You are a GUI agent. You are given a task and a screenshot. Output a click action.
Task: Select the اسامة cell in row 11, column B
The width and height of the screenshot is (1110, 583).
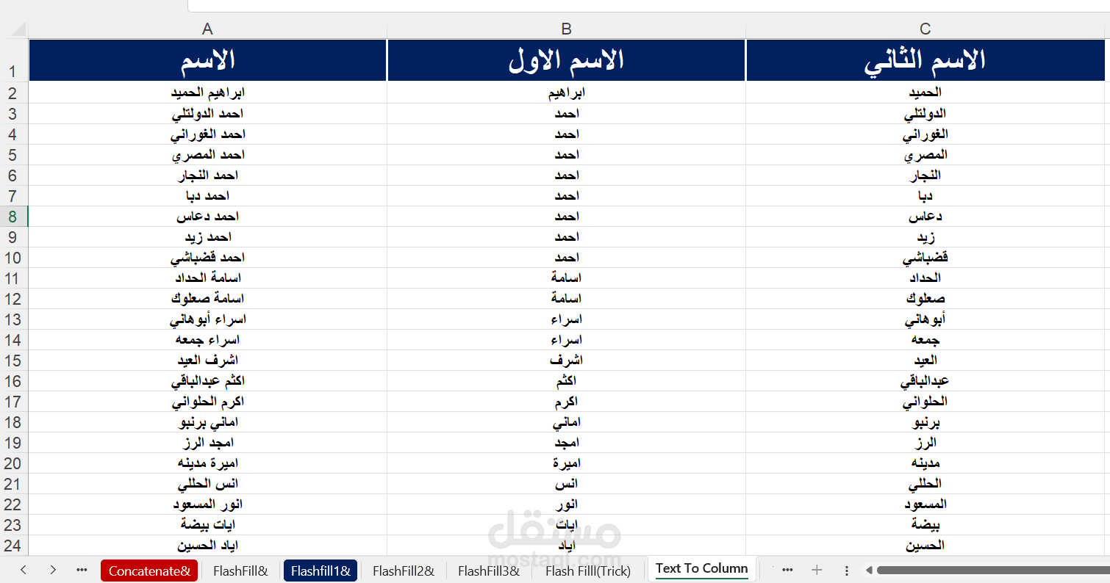(x=566, y=278)
